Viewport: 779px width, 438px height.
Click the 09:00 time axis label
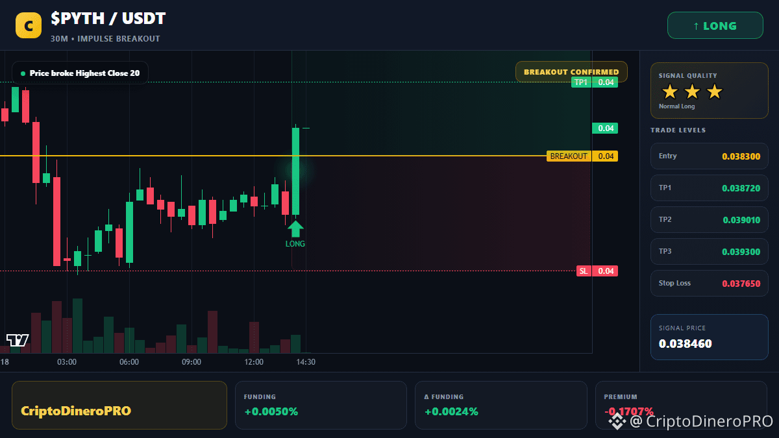click(192, 362)
